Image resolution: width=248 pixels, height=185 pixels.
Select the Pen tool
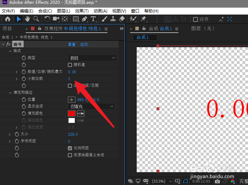pyautogui.click(x=85, y=19)
